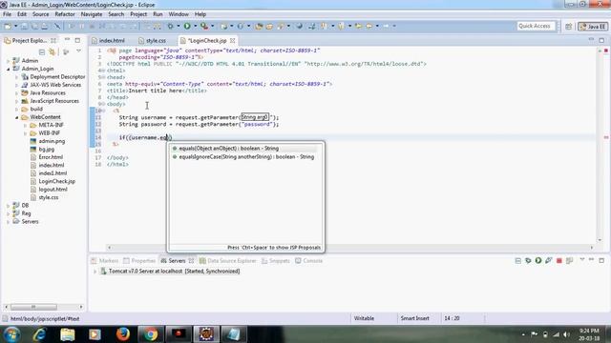Click the Internet Explorer taskbar icon
This screenshot has height=343, width=611.
coord(40,334)
